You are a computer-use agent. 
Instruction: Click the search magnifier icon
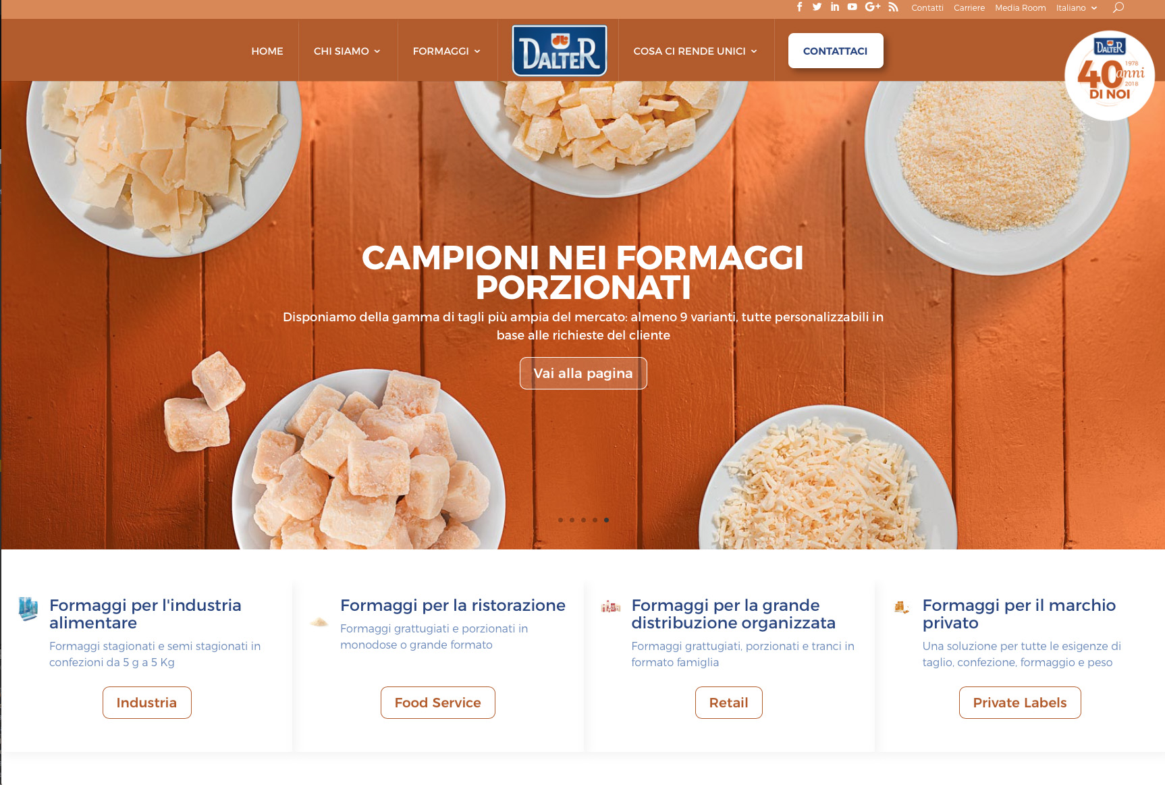click(1118, 7)
